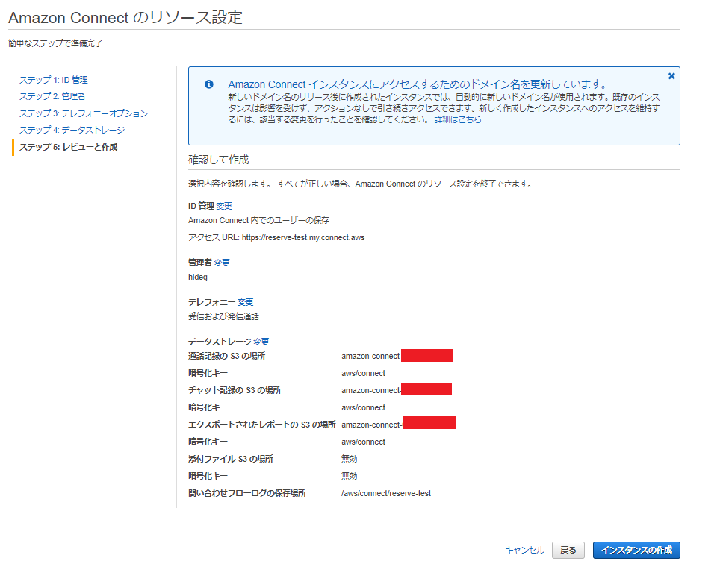Open the 詳細はこちら link
The width and height of the screenshot is (720, 573).
pos(458,119)
